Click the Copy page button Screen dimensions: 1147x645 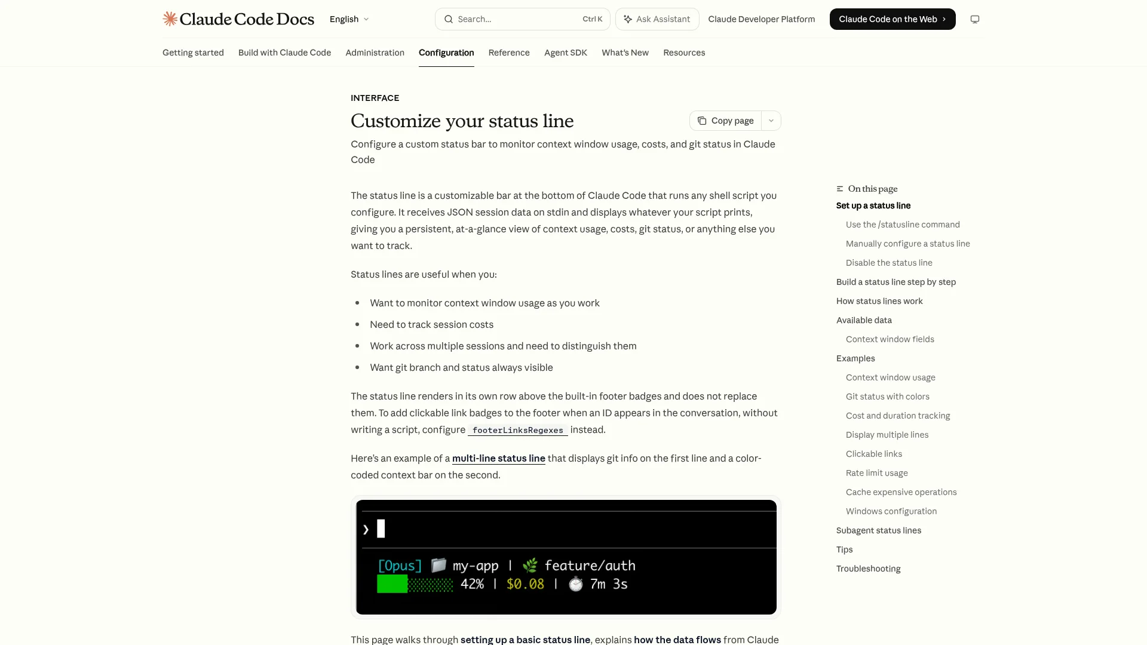(x=725, y=121)
